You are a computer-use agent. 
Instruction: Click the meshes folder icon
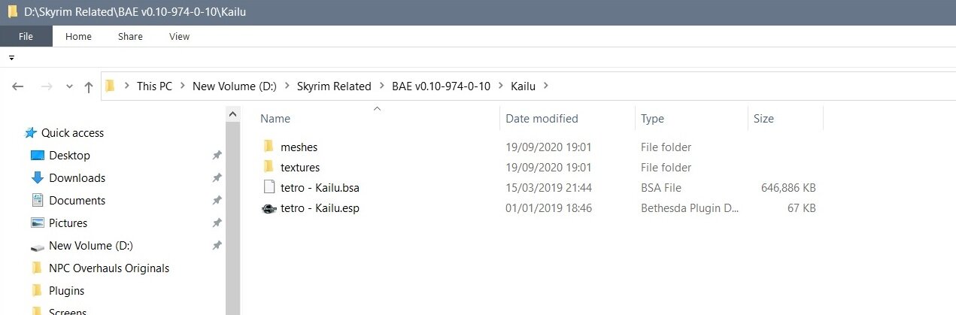[x=269, y=147]
